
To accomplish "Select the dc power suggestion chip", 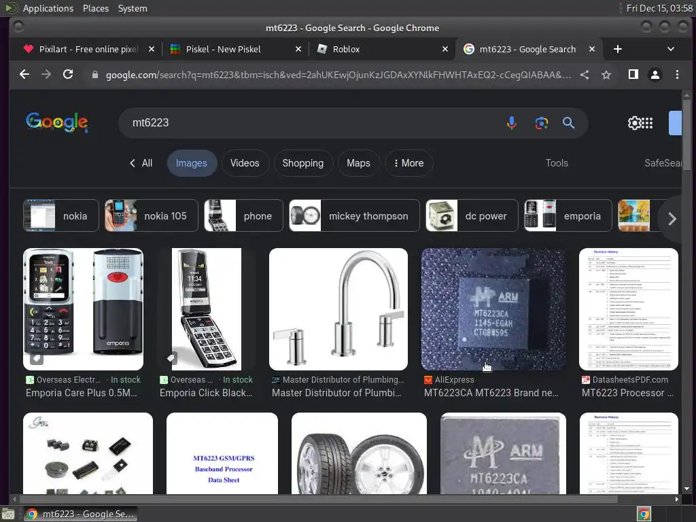I will pos(472,215).
